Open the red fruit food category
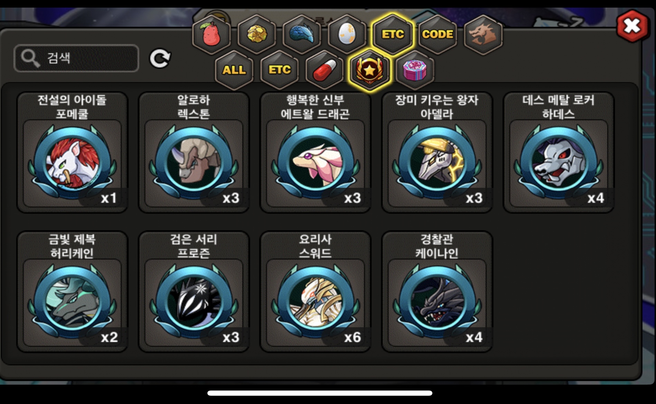Viewport: 656px width, 404px height. tap(212, 35)
